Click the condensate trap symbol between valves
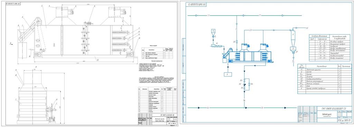 [244, 84]
